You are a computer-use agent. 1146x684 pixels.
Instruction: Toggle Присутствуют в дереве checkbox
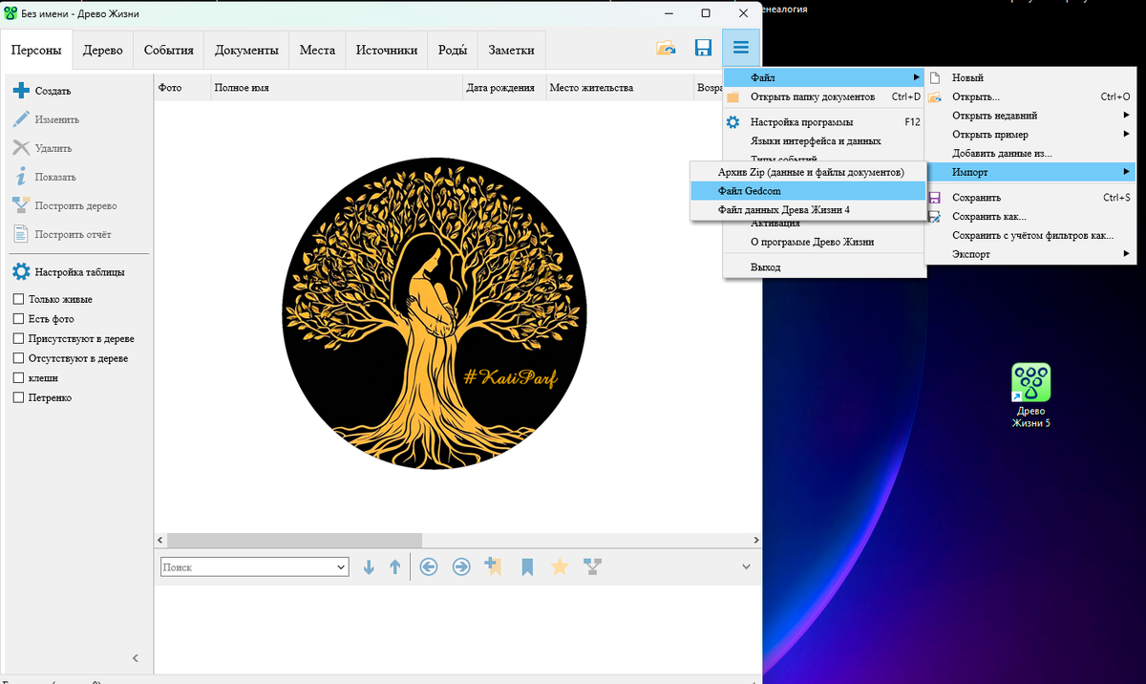tap(18, 338)
